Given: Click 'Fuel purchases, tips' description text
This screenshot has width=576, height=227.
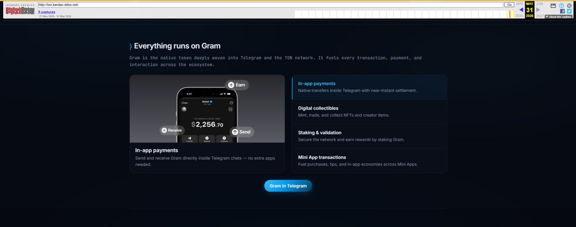Looking at the screenshot, I should [x=358, y=164].
